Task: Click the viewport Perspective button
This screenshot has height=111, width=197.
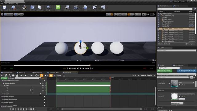Action: point(9,14)
